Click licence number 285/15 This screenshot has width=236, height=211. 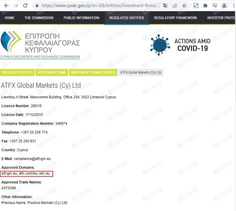coord(36,106)
